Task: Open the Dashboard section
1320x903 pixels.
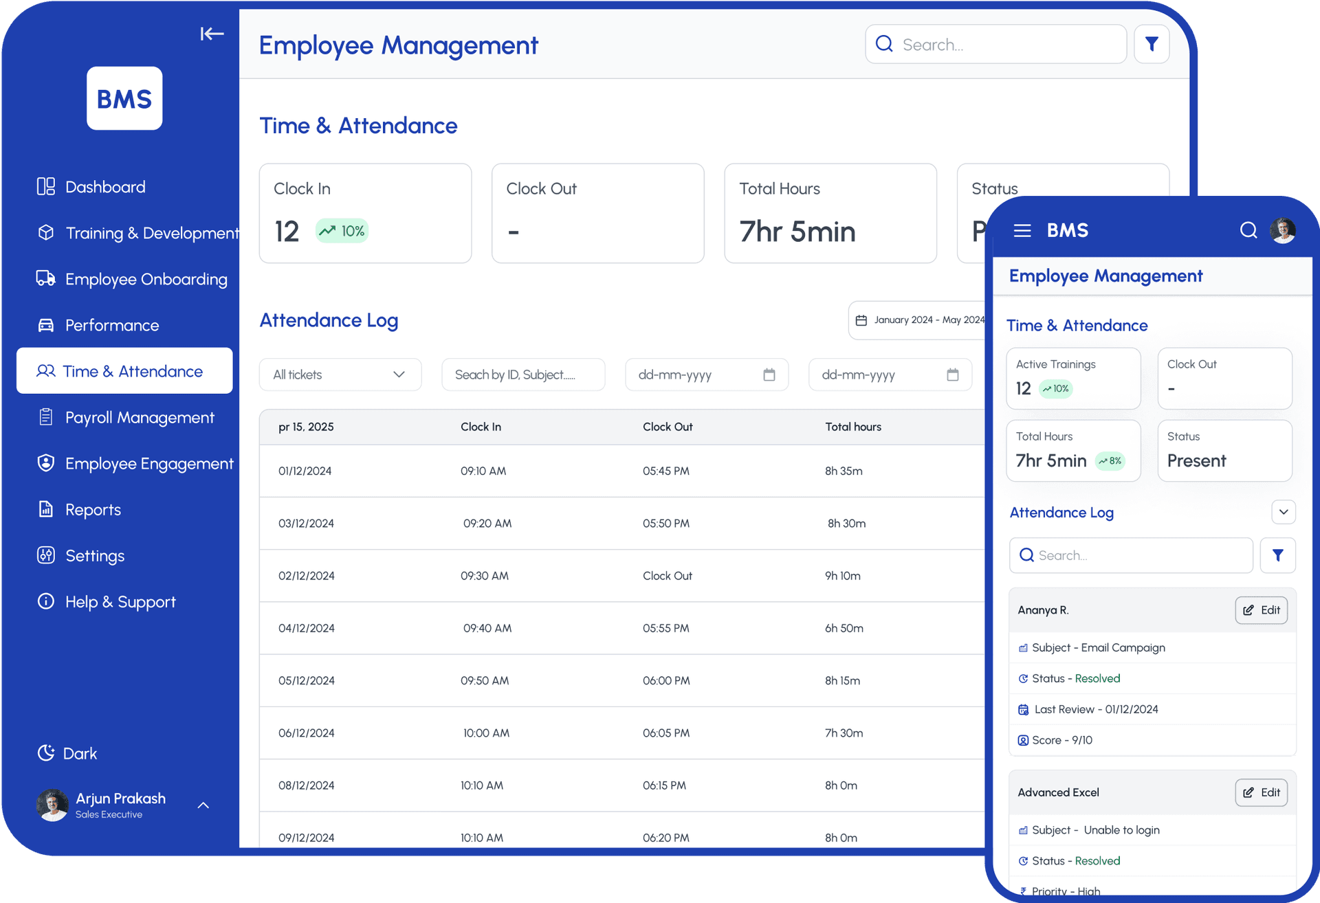Action: [105, 186]
